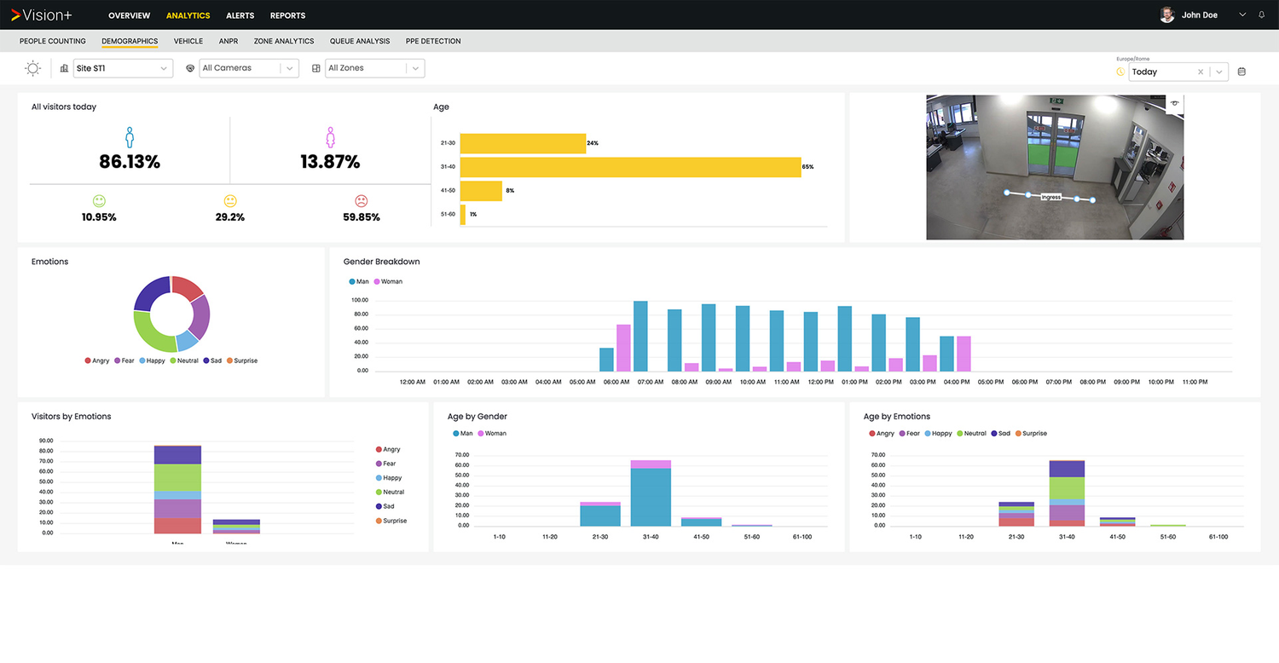Click the site building icon beside Site ST1
The image size is (1279, 663).
coord(63,68)
